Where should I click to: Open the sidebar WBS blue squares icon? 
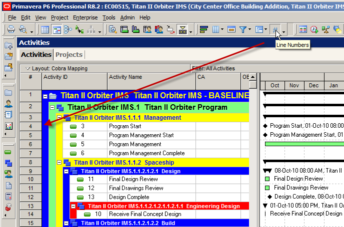pos(8,163)
